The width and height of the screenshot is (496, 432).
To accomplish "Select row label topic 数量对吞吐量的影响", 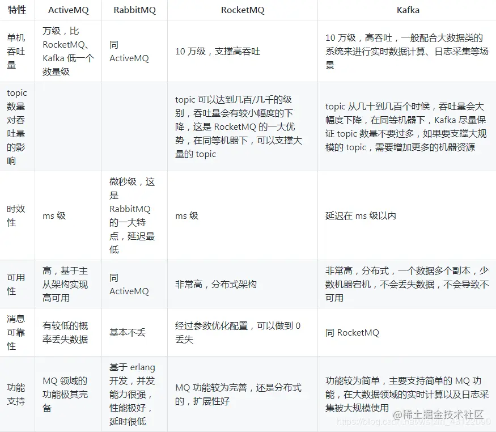I will (17, 126).
